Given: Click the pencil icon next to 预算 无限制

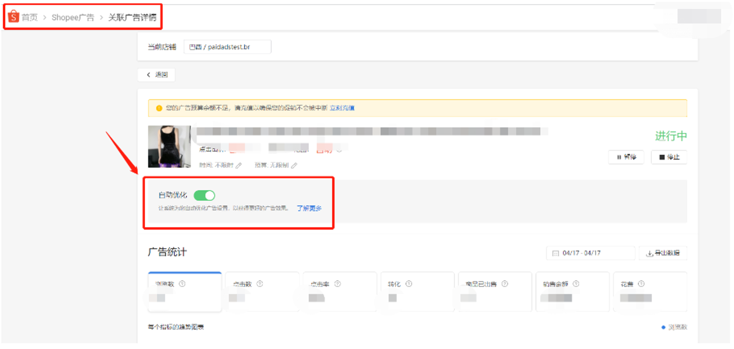Looking at the screenshot, I should [294, 166].
